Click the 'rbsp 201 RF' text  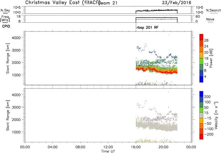pyautogui.click(x=148, y=27)
